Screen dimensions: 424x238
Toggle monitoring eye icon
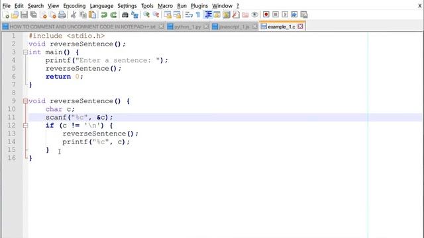point(254,15)
